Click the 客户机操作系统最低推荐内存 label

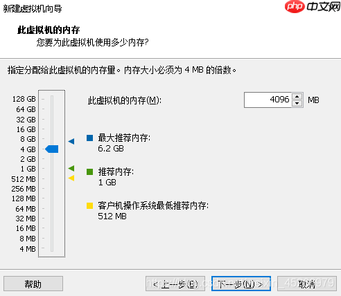click(x=153, y=205)
